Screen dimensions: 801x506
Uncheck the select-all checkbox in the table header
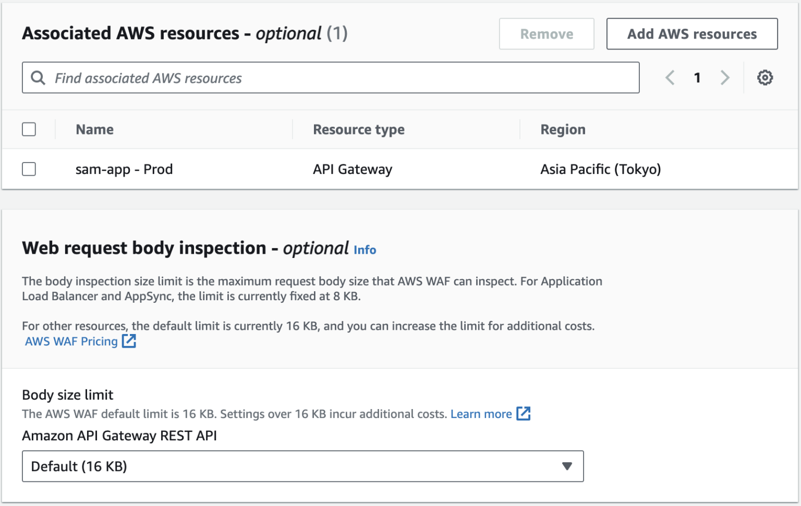pos(29,129)
